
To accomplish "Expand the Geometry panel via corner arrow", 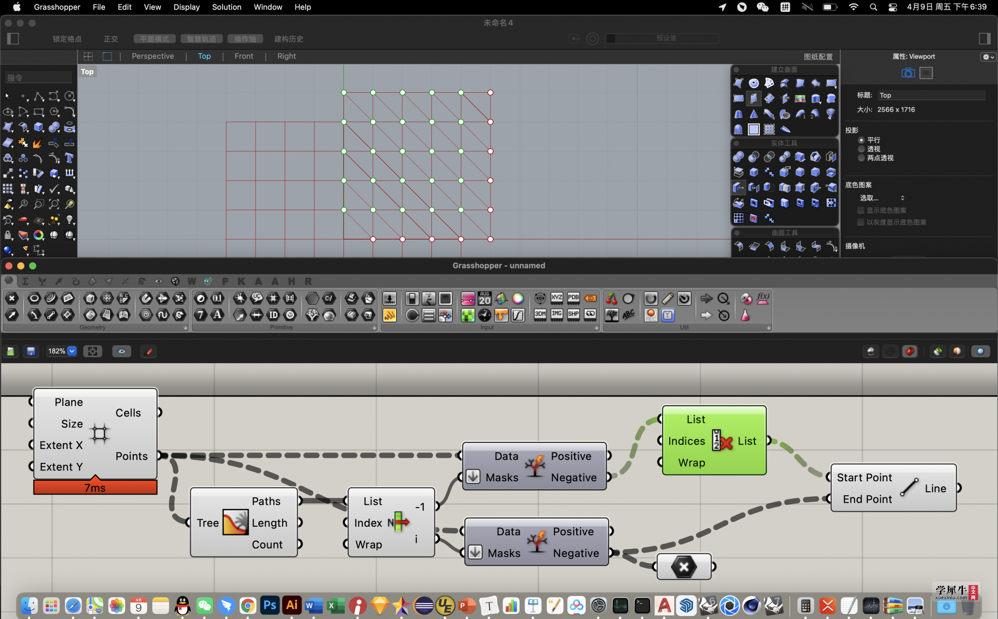I will (x=185, y=328).
